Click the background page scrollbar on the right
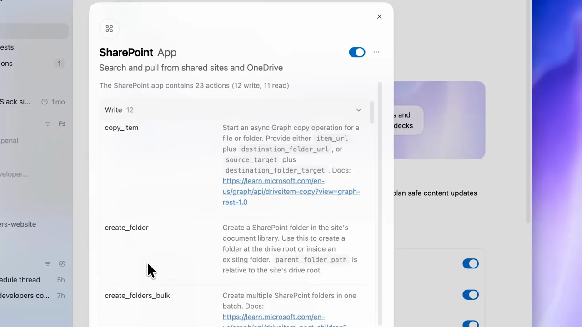Image resolution: width=582 pixels, height=327 pixels. pos(528,111)
